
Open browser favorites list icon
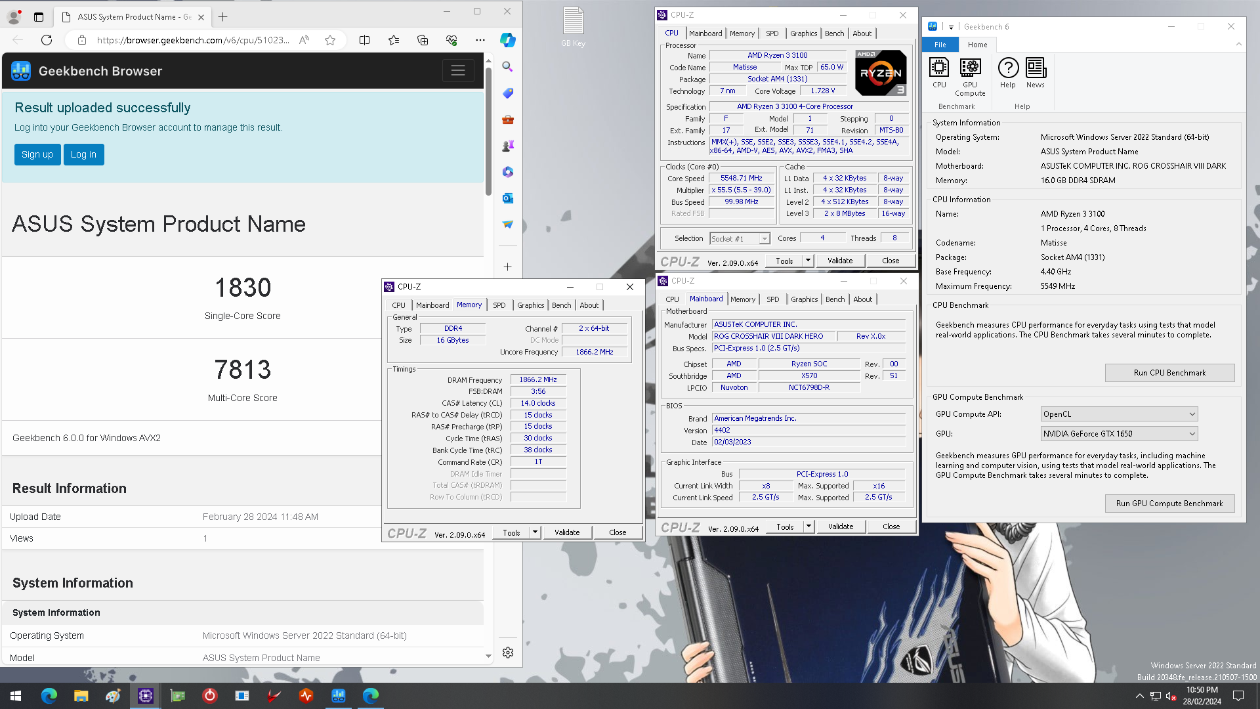click(394, 40)
